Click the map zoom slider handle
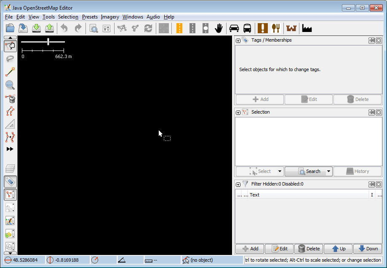 point(48,41)
